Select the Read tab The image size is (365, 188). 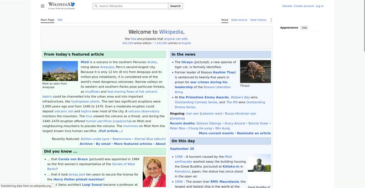224,20
